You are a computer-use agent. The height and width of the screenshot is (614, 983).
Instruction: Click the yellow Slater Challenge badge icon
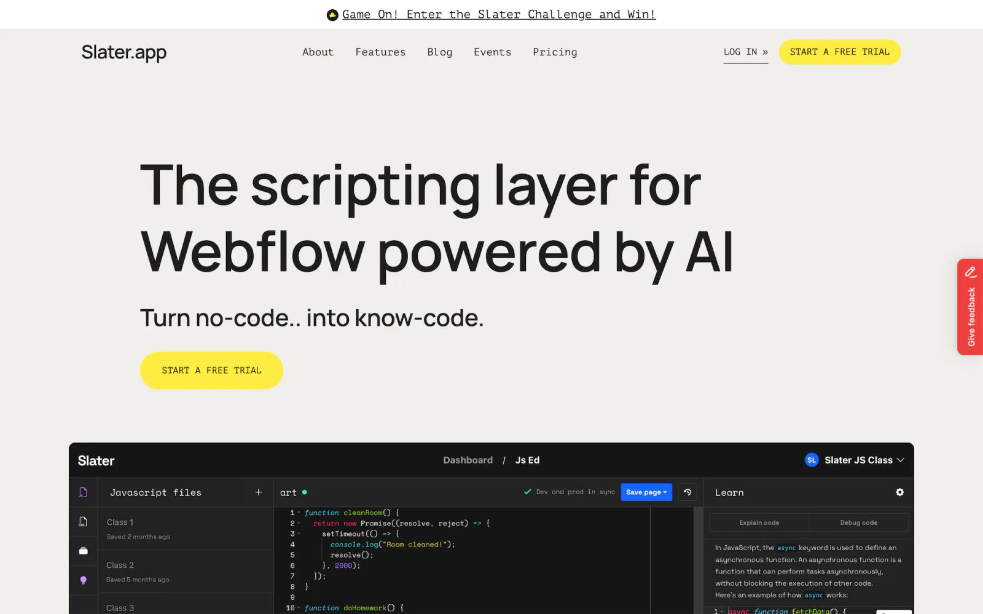coord(332,15)
